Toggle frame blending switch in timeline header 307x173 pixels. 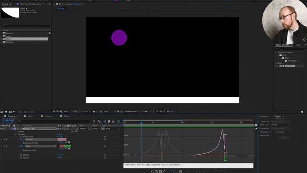(x=109, y=121)
